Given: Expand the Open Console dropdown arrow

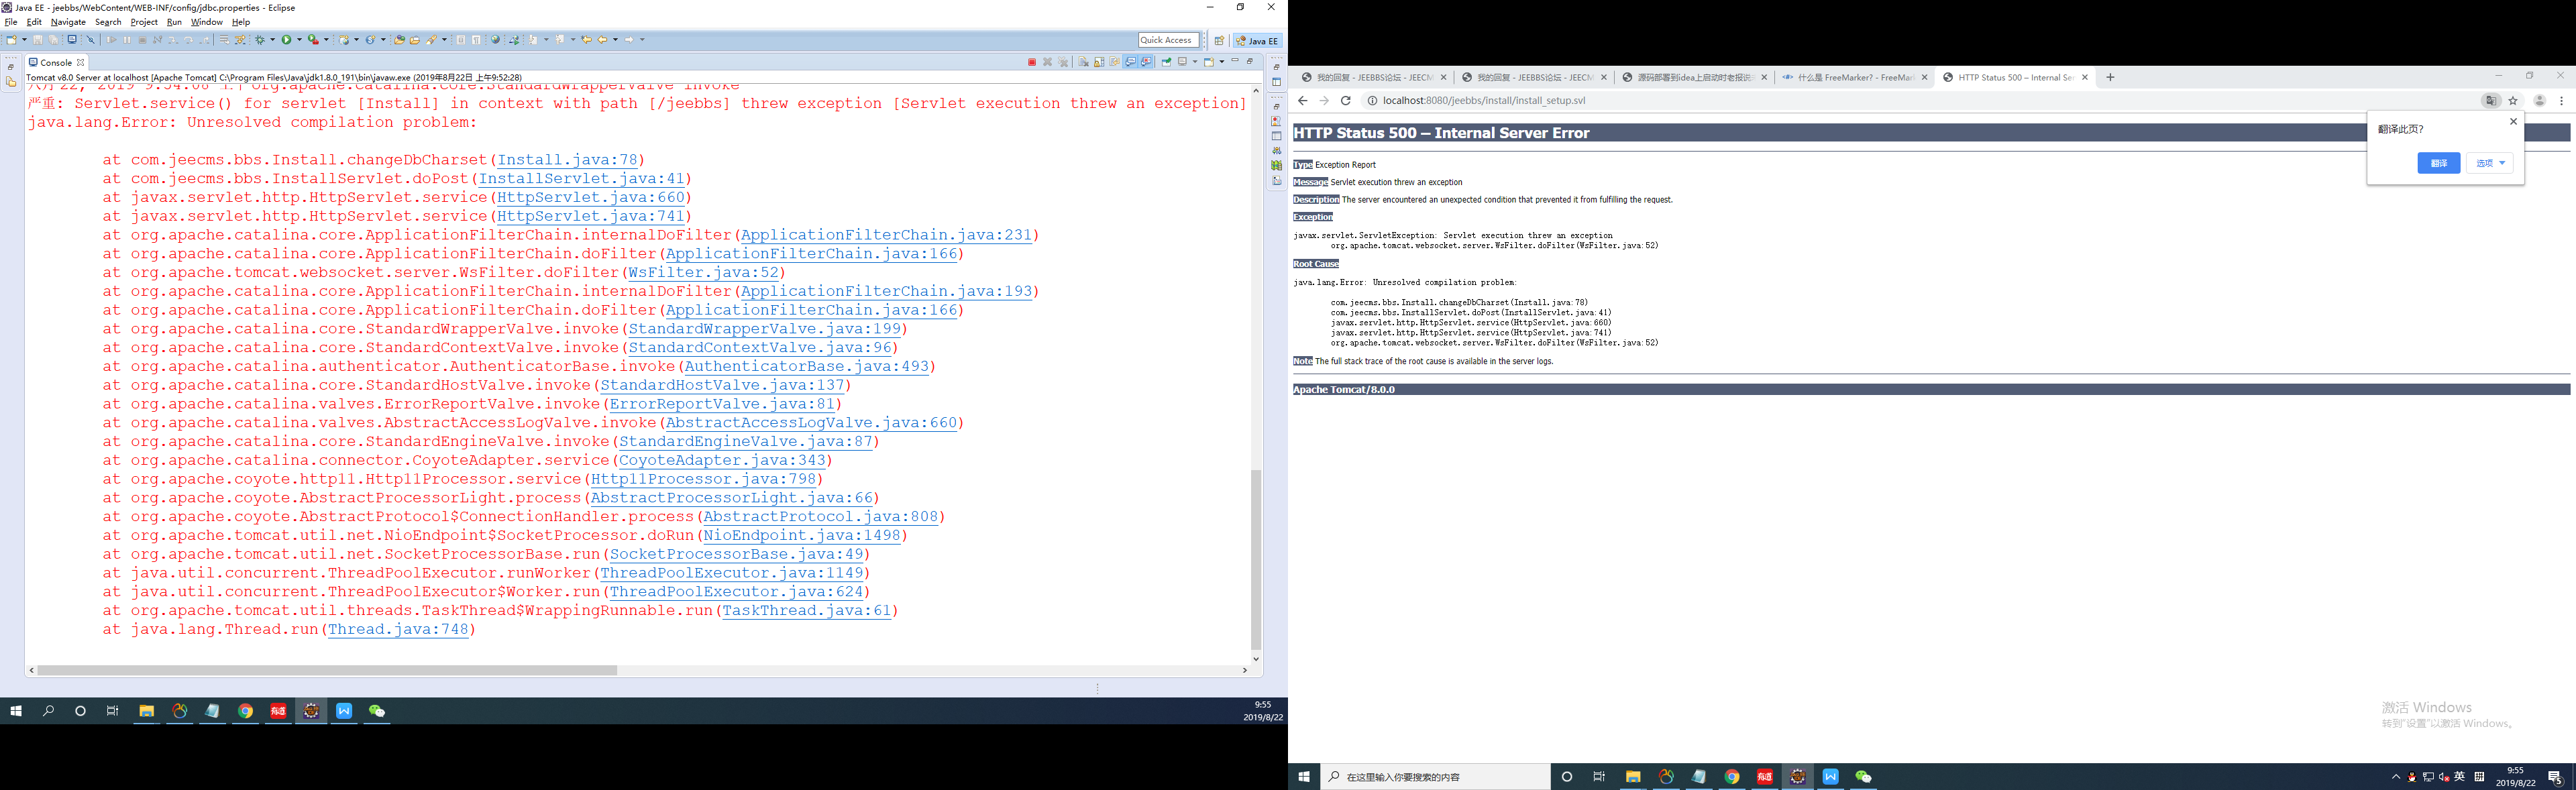Looking at the screenshot, I should pyautogui.click(x=1222, y=62).
